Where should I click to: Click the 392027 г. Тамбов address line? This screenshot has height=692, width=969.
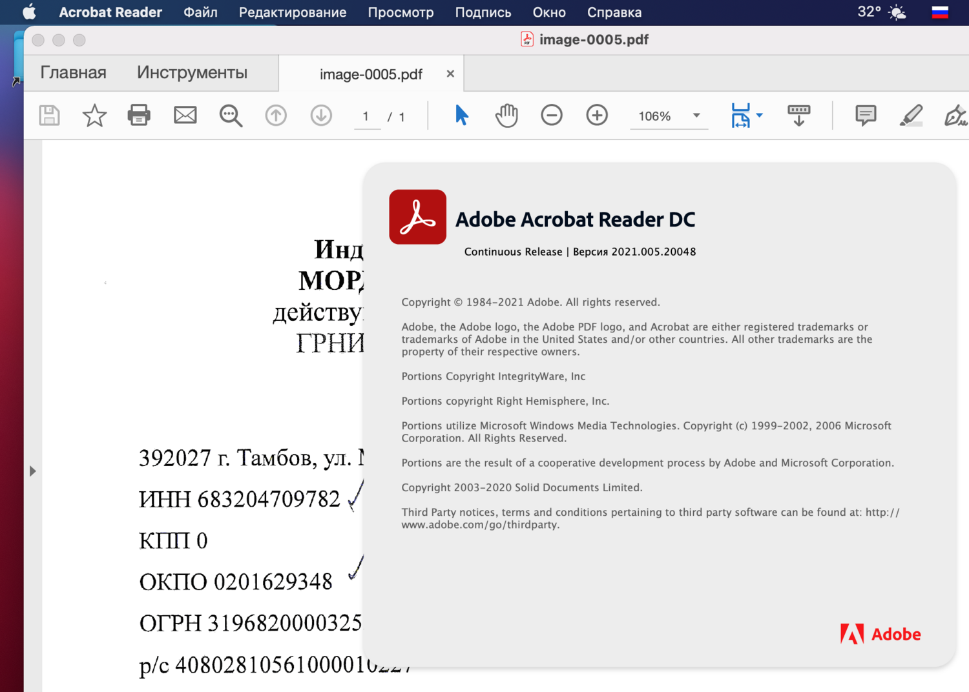coord(251,458)
